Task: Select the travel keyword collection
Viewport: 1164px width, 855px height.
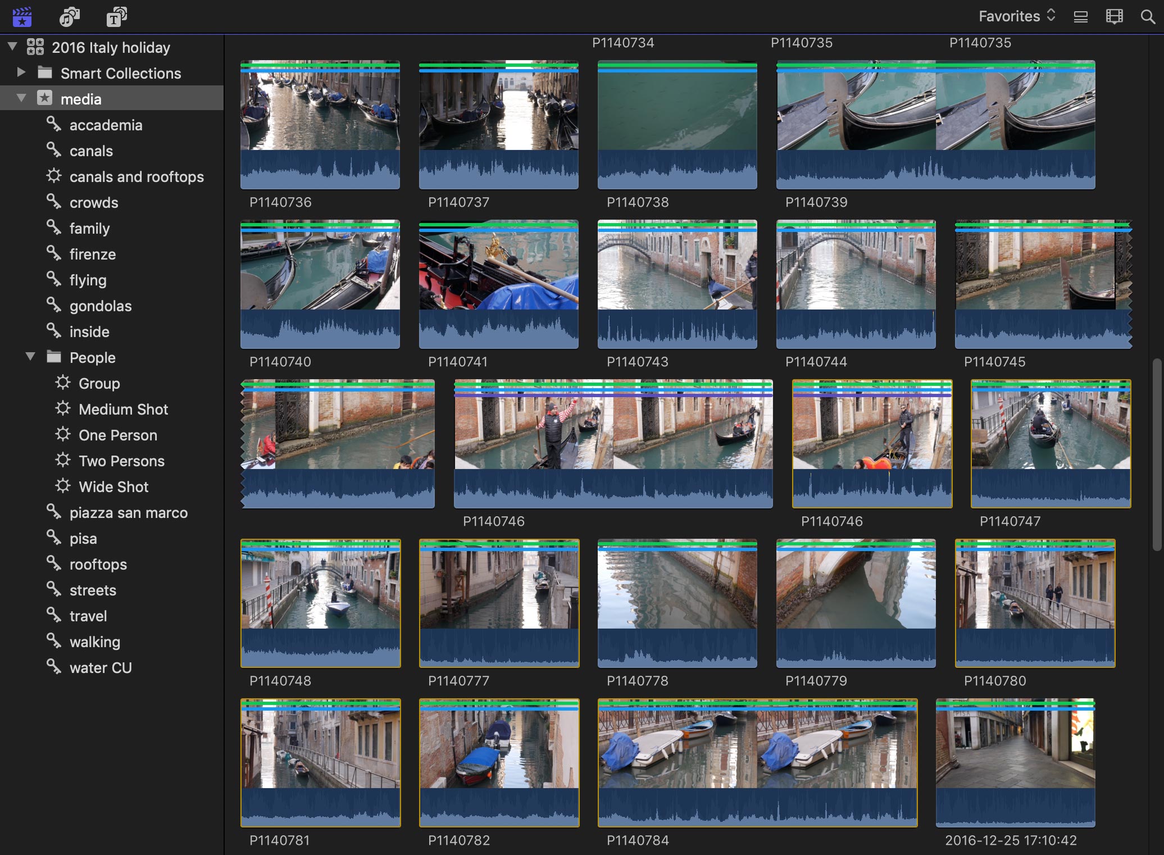Action: click(88, 616)
